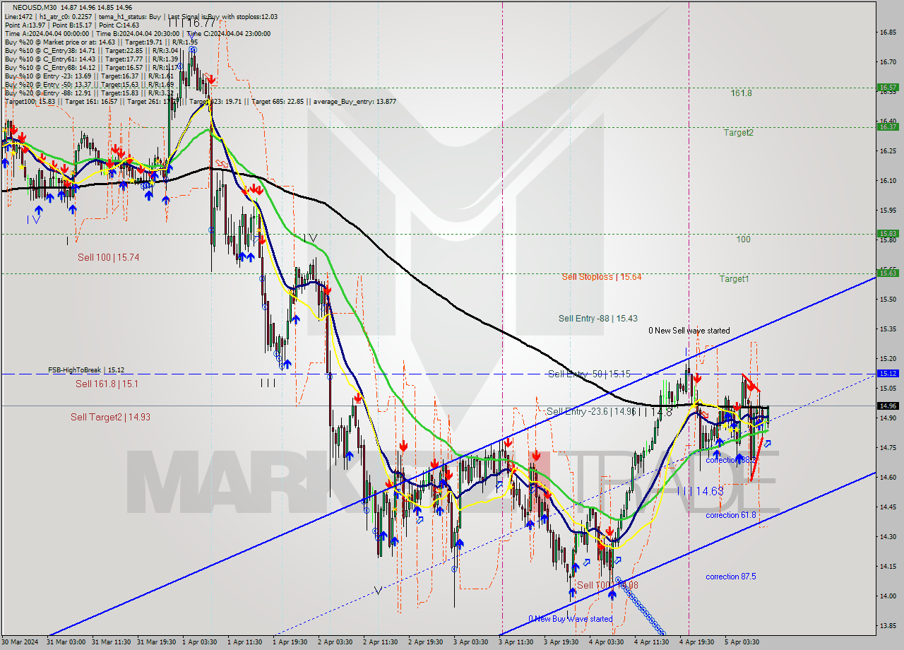Click the '3 Apr 19:30' time axis label

tap(562, 642)
